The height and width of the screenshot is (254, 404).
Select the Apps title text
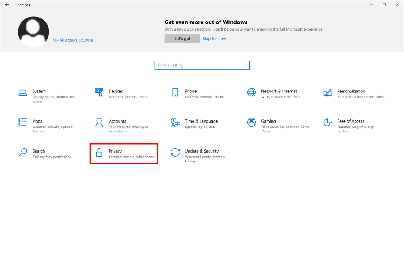37,121
